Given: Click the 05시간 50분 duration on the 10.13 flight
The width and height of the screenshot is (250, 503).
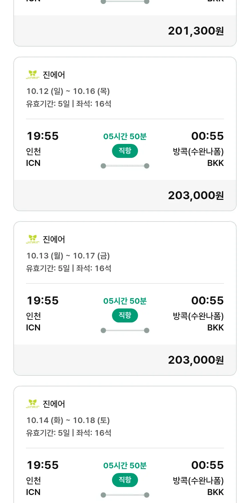Looking at the screenshot, I should [125, 301].
